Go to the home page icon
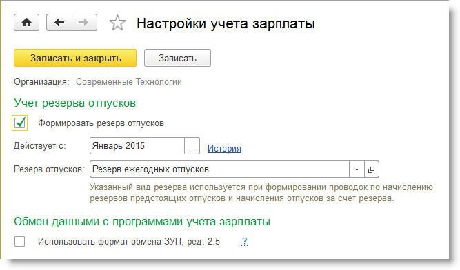The height and width of the screenshot is (270, 460). [26, 23]
